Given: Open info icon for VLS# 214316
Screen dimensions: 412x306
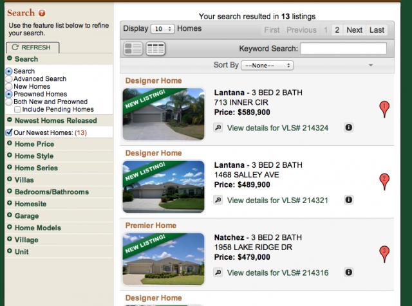Looking at the screenshot, I should [x=349, y=273].
